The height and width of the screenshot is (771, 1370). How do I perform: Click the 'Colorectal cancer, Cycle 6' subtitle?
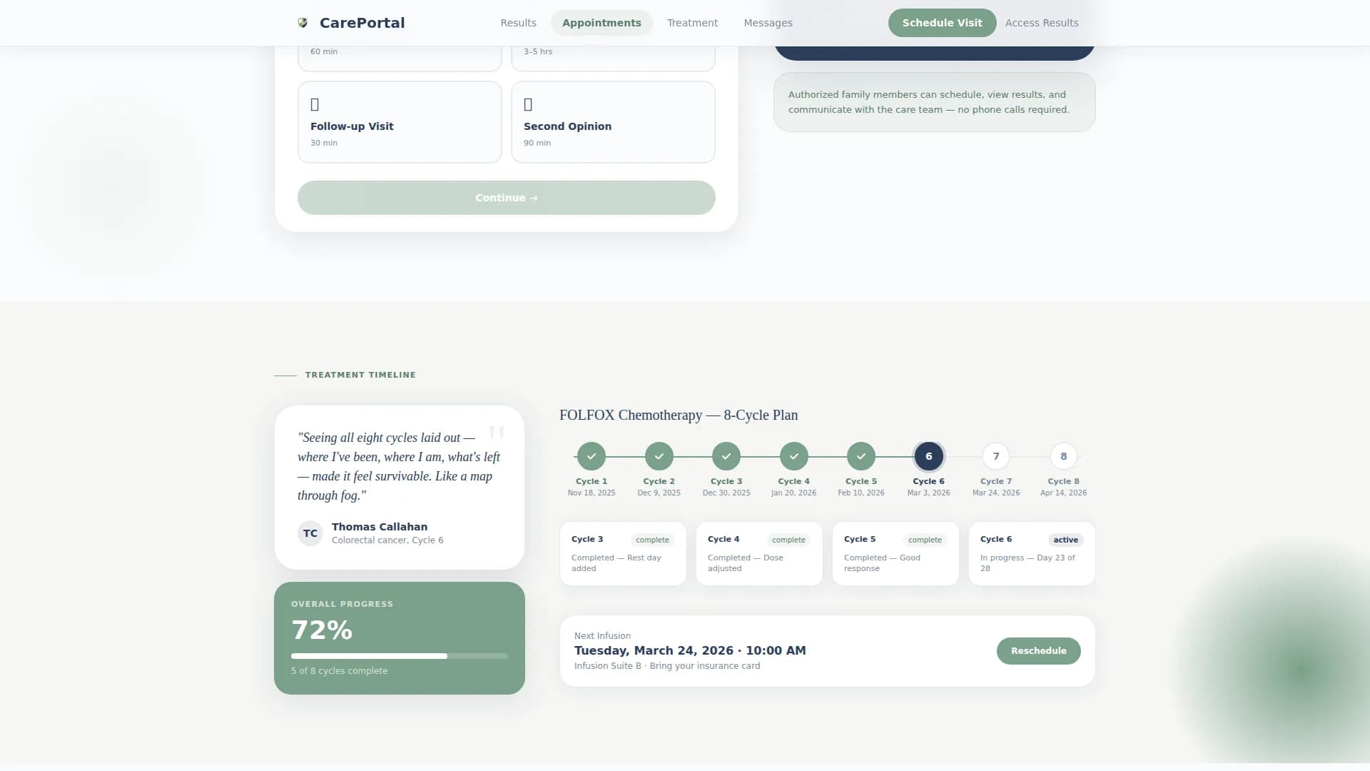[x=387, y=540]
